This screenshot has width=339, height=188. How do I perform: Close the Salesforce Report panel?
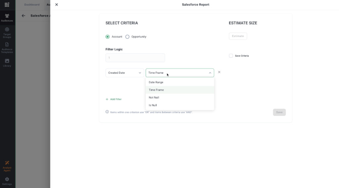(56, 5)
